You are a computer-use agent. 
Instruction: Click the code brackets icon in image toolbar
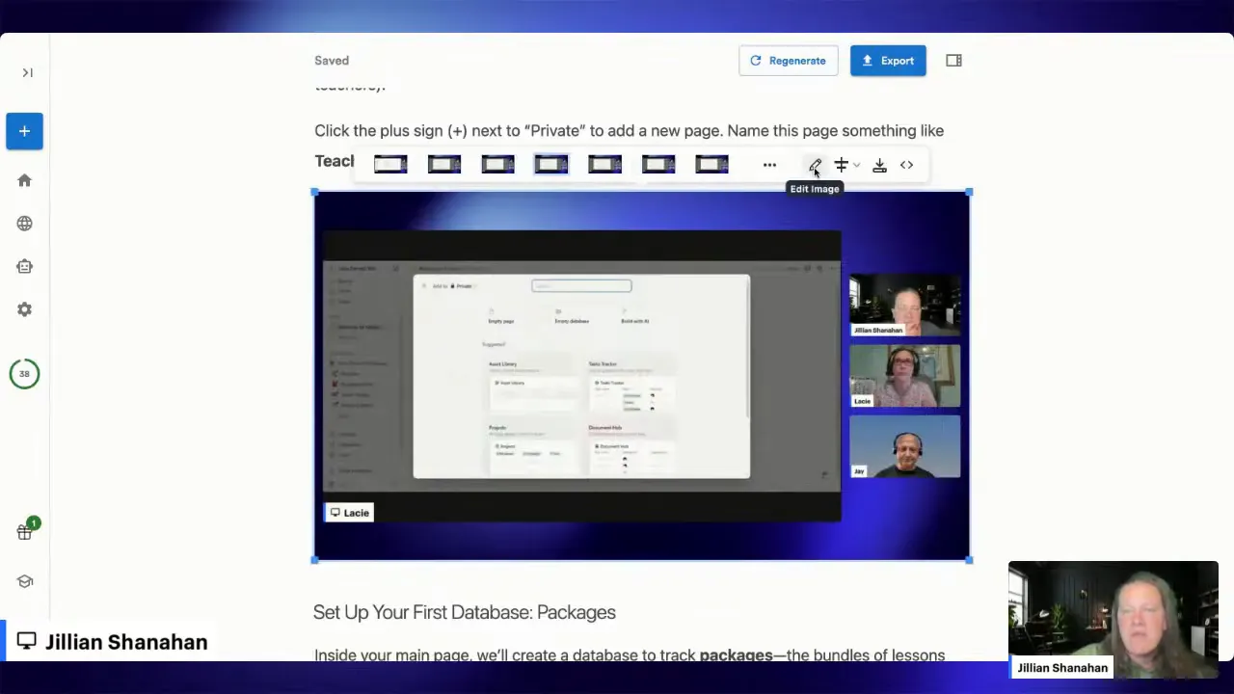(906, 165)
